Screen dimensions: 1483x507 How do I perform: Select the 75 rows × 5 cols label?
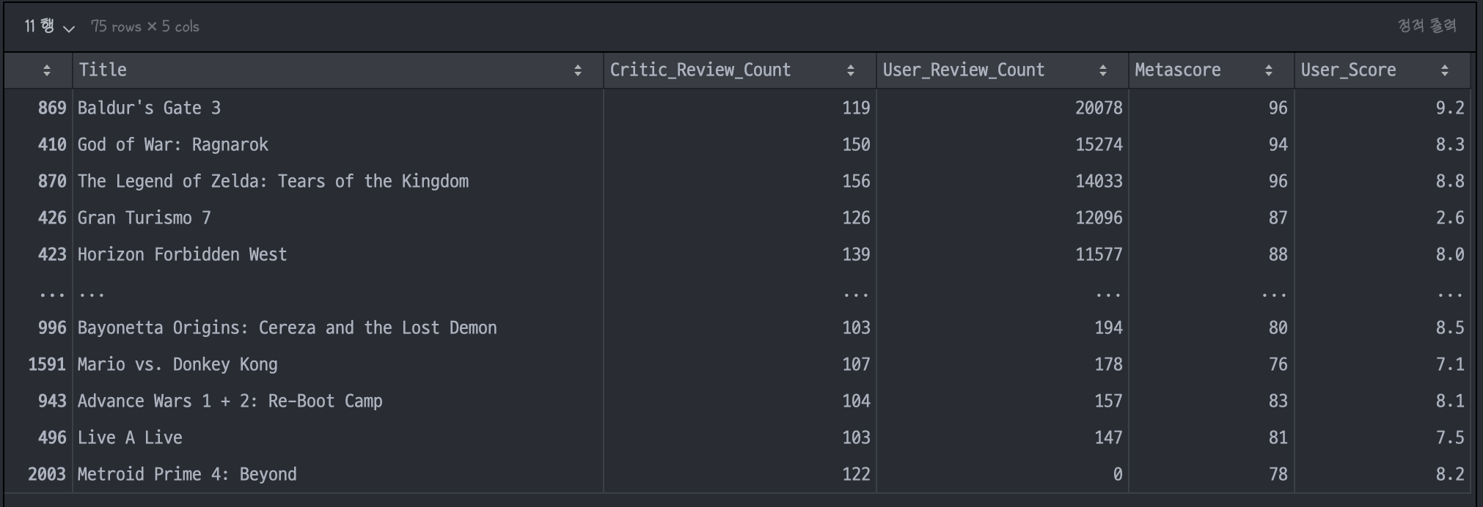[x=144, y=26]
